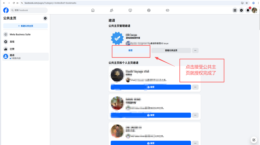The width and height of the screenshot is (260, 145).
Task: Click the 查看公共主页 button
Action: (171, 50)
